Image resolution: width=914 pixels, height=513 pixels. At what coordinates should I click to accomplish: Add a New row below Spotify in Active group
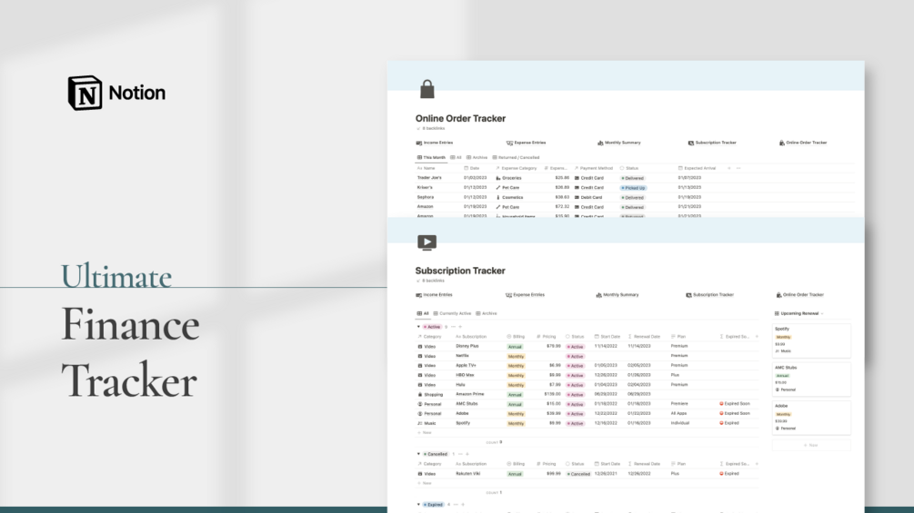coord(425,433)
